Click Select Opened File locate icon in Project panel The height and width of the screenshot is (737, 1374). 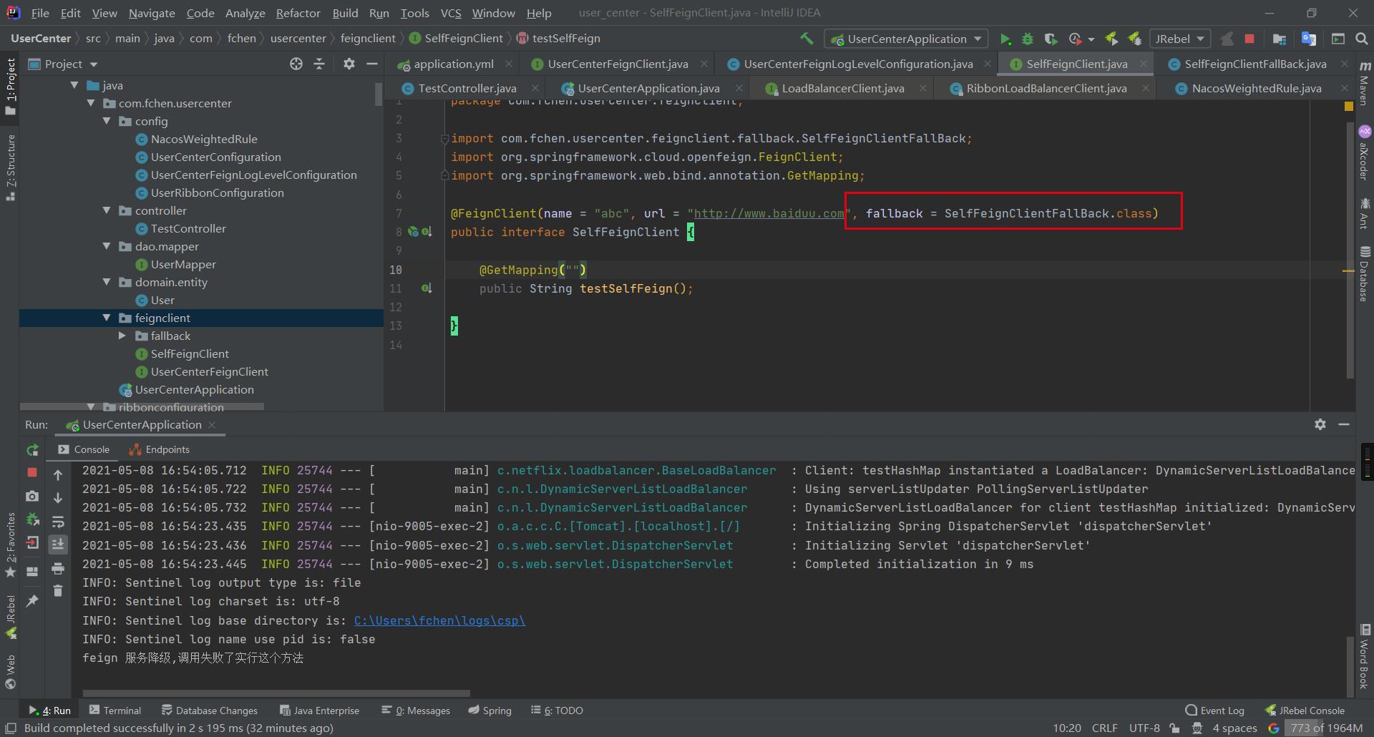click(x=296, y=64)
